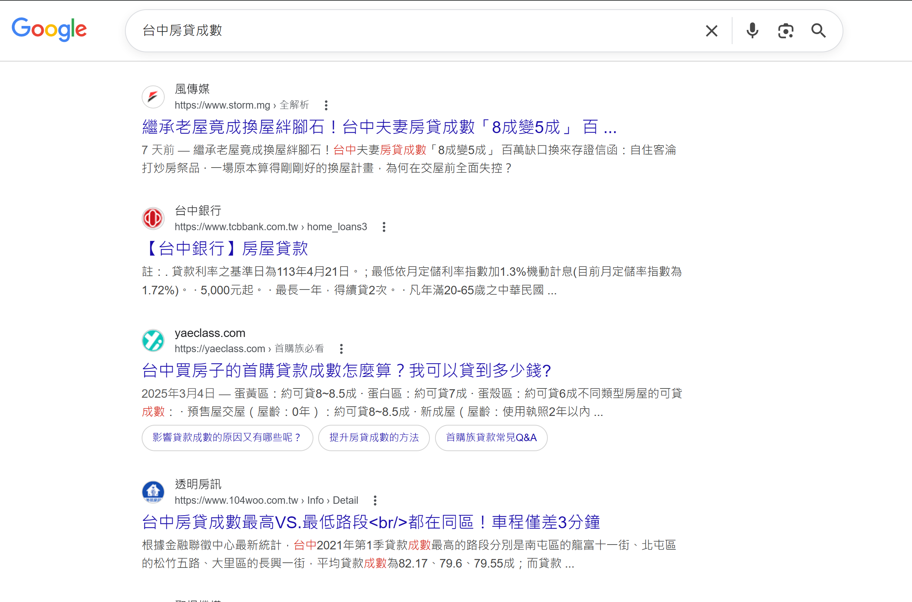
Task: Open search by image camera icon
Action: point(785,31)
